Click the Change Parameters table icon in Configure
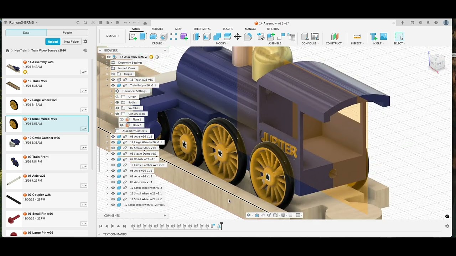 pos(315,37)
